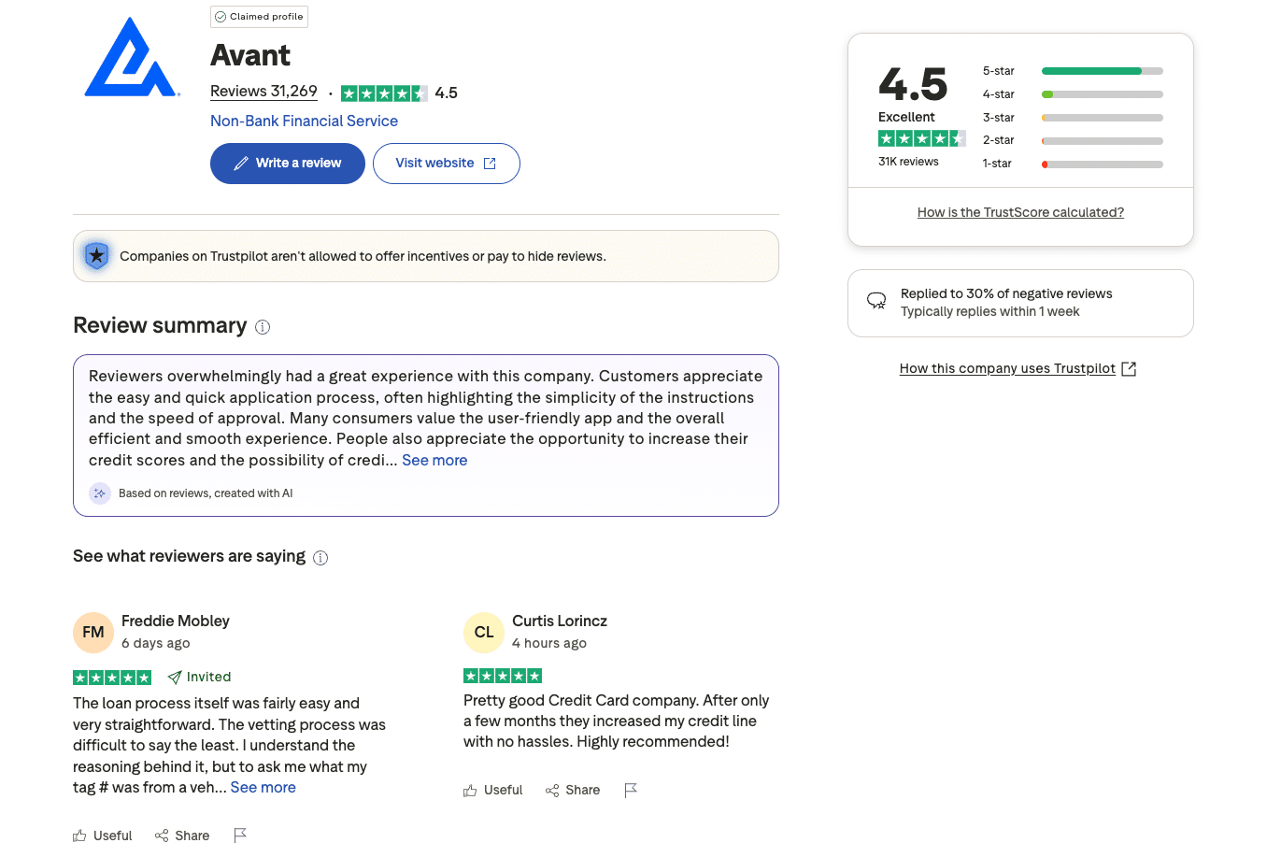1281x857 pixels.
Task: Open How is the TrustScore calculated
Action: [x=1020, y=212]
